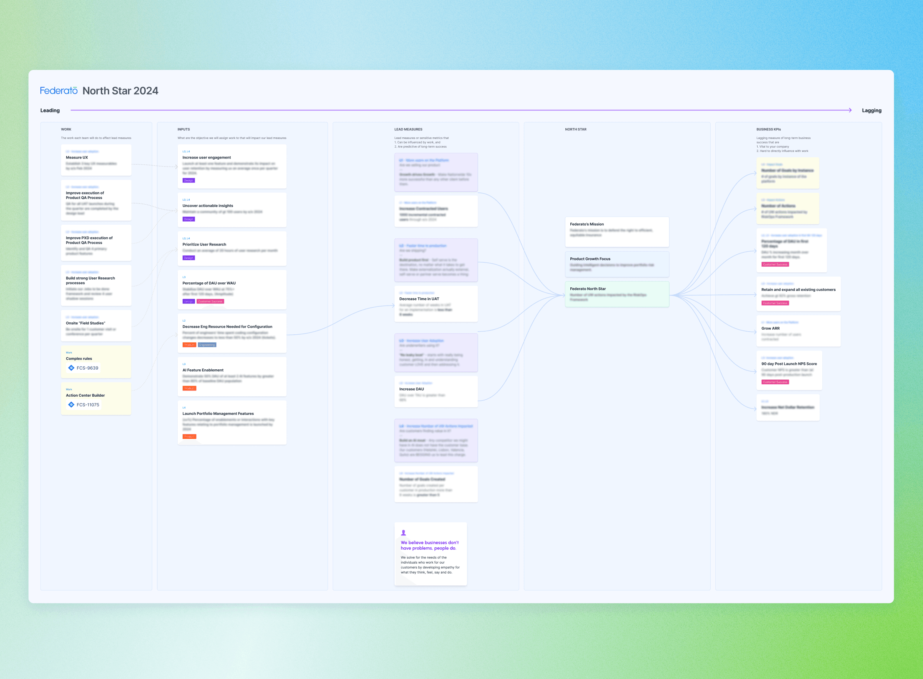Open the FCS-9639 issue link
Screen dimensions: 923x679
pyautogui.click(x=87, y=368)
